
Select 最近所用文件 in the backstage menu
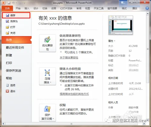(x=15, y=48)
